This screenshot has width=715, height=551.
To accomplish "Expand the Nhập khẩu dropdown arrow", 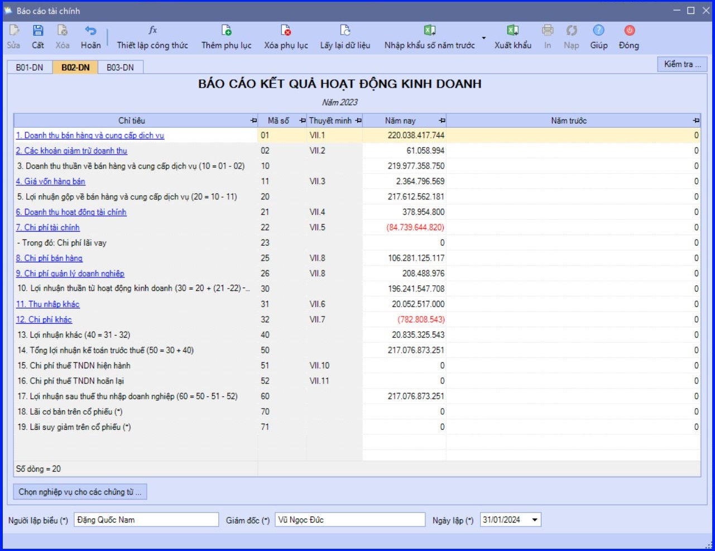I will click(483, 39).
